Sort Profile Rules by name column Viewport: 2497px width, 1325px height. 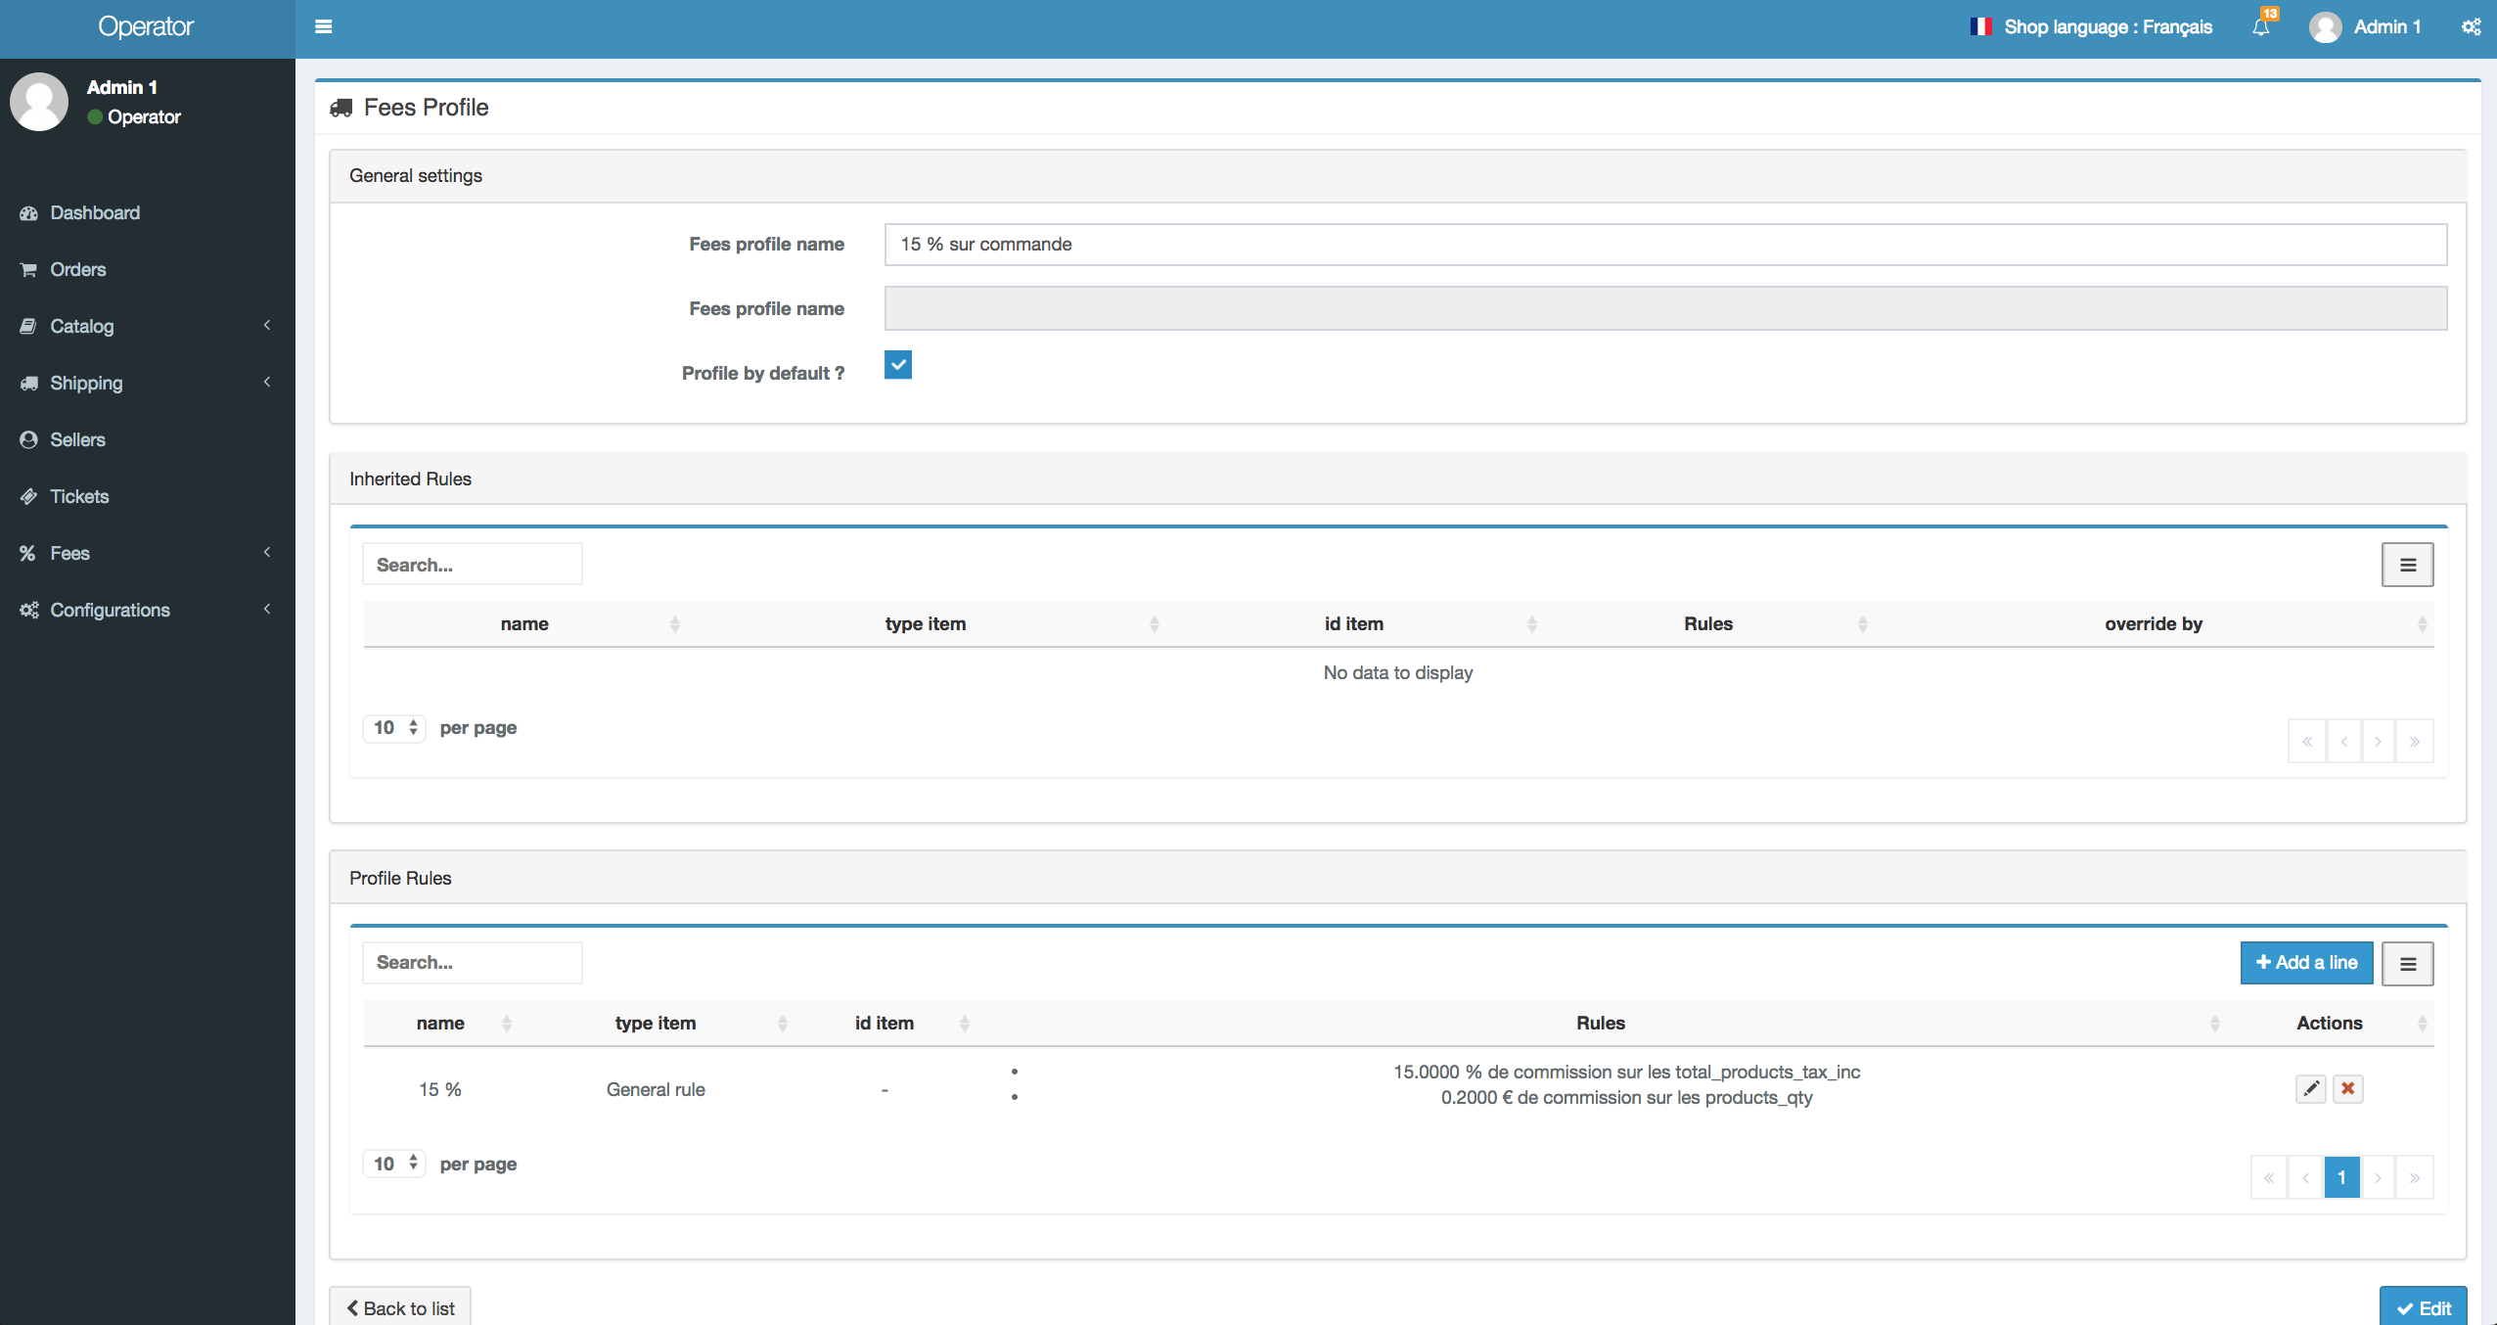click(440, 1023)
